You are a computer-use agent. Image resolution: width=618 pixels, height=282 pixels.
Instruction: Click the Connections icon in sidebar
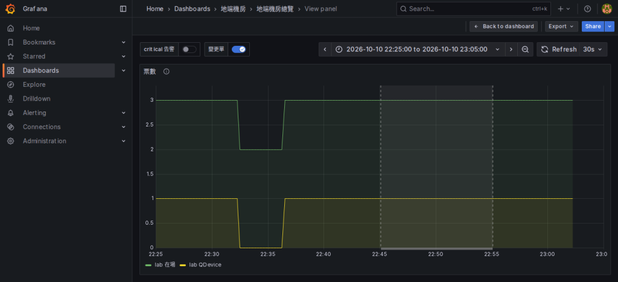point(11,127)
